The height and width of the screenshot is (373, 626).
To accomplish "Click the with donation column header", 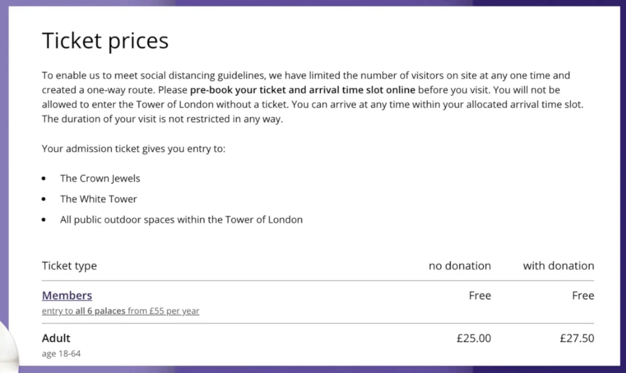I will point(559,266).
